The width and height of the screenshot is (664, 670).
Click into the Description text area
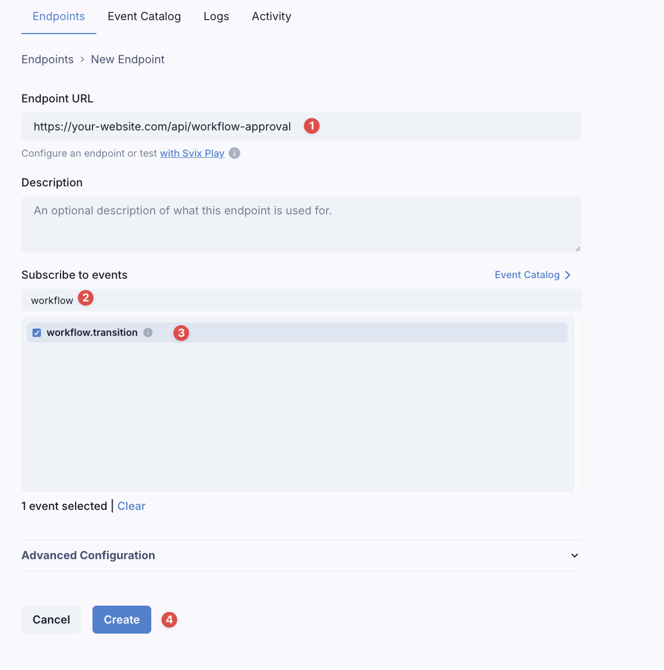point(301,224)
